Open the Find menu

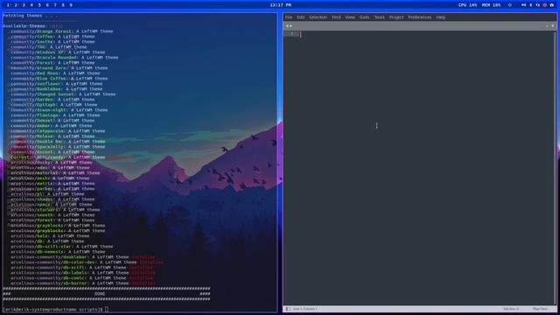point(336,17)
